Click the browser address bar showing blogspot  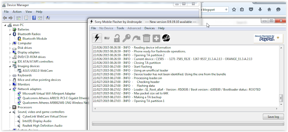pos(214,9)
